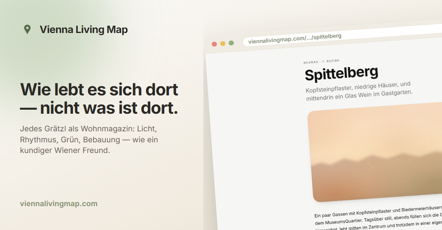The image size is (442, 230).
Task: Click the subtitle starting Jedes Grätzl als Wohnmagazin
Action: click(x=89, y=140)
